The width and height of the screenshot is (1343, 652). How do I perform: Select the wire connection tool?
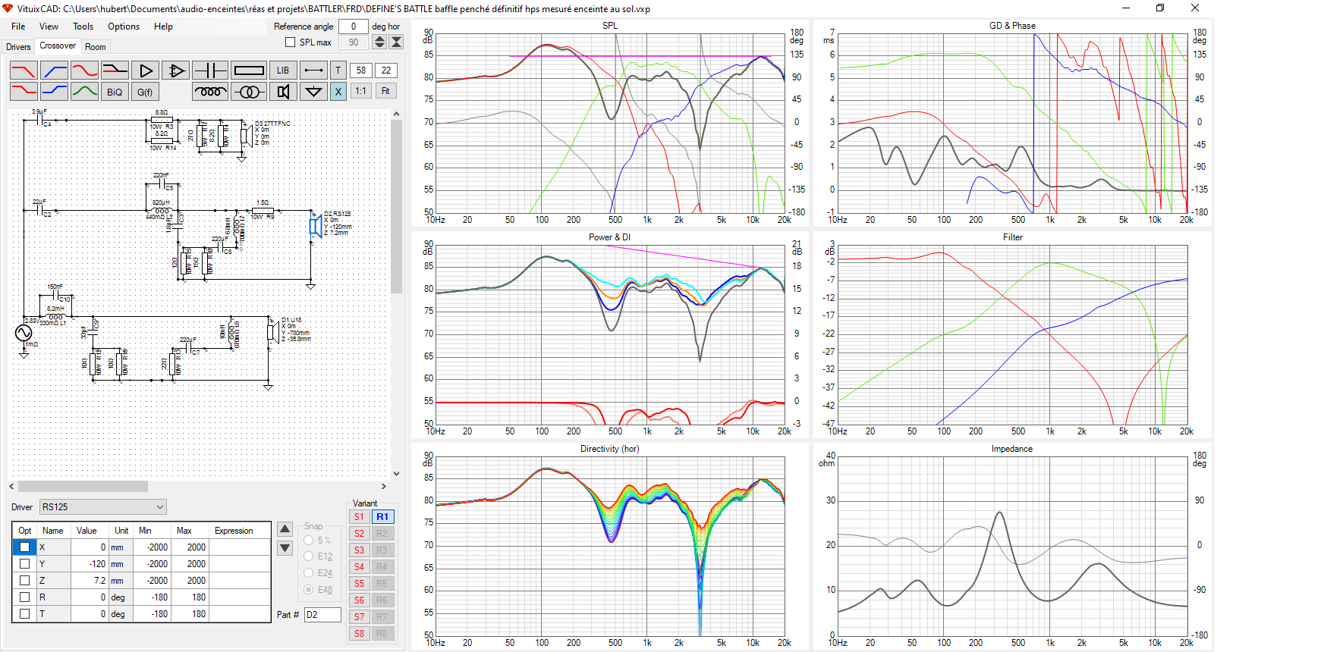coord(313,71)
